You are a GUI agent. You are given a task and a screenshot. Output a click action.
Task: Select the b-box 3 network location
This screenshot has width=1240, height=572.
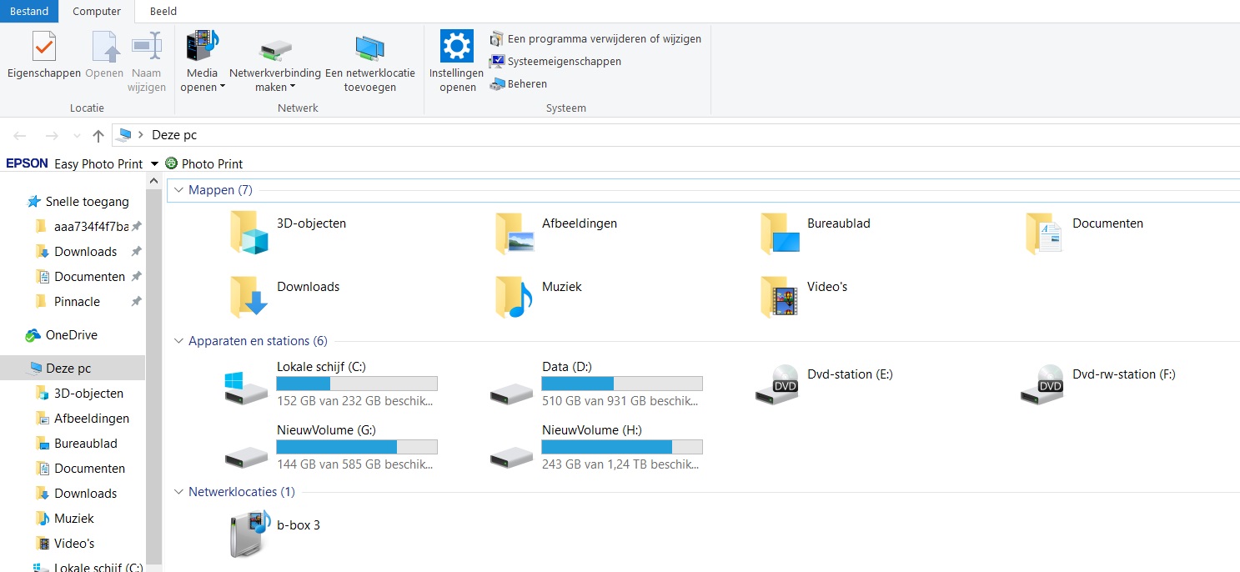point(275,534)
